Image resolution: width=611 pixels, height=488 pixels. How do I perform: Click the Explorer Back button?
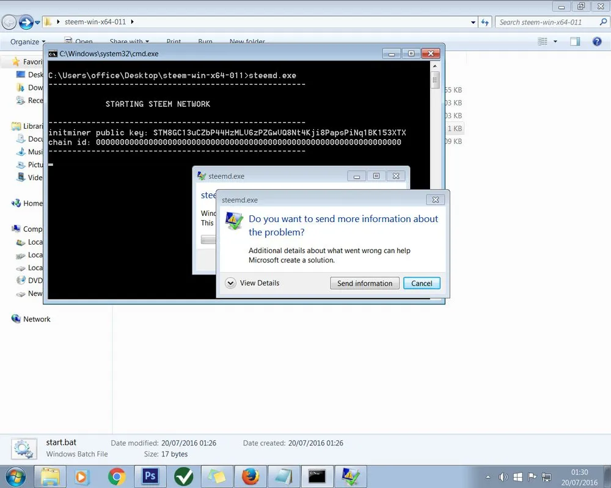9,22
